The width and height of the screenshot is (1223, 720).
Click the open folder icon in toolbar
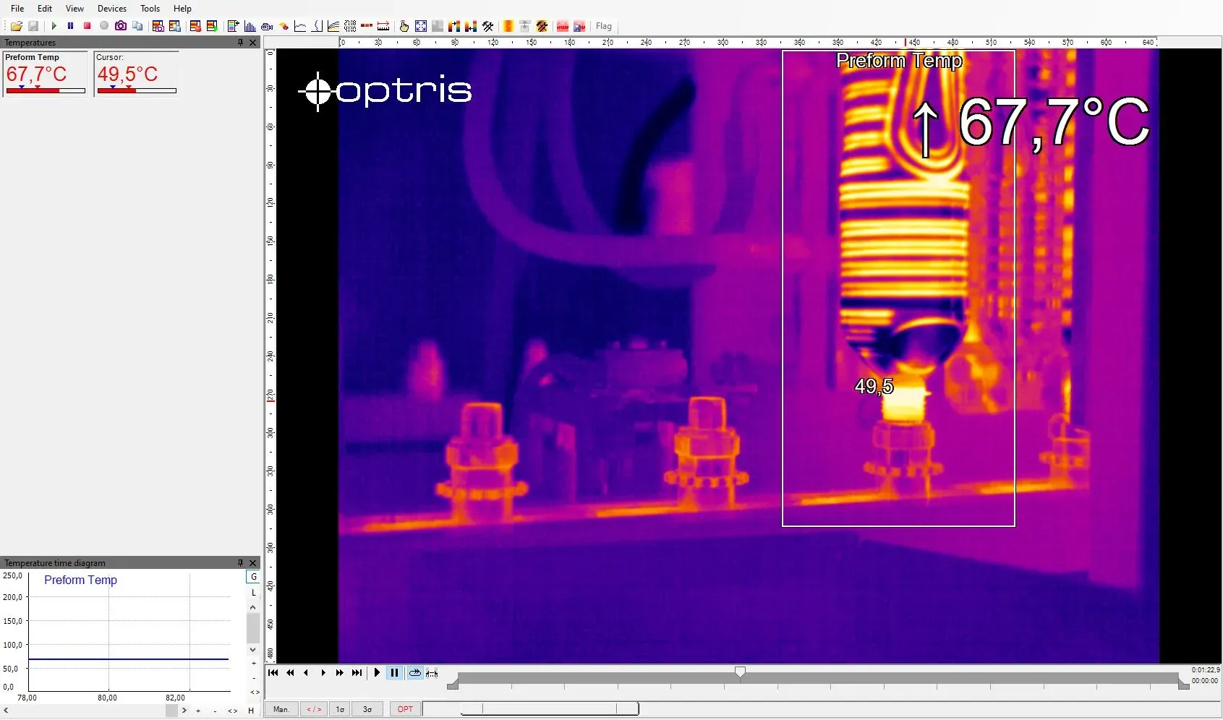pos(16,26)
